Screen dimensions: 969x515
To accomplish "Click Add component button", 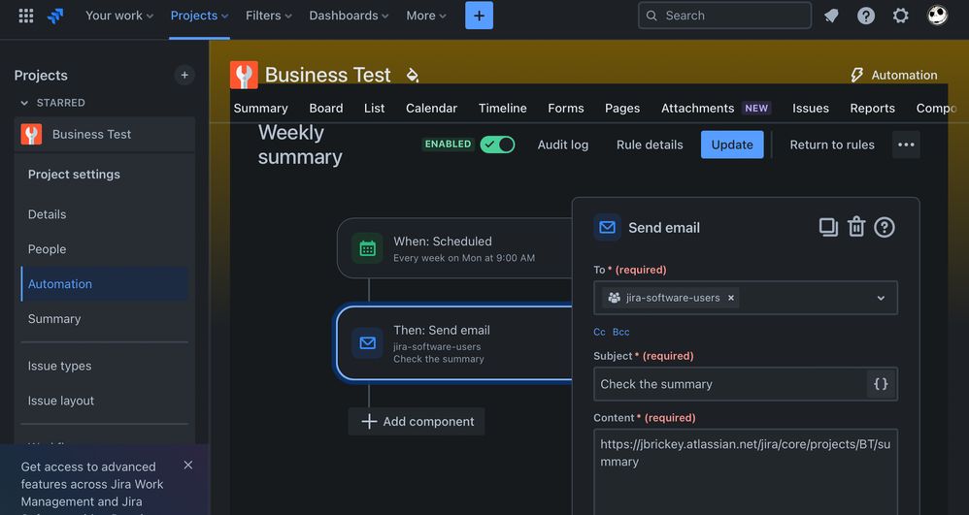I will [x=417, y=421].
